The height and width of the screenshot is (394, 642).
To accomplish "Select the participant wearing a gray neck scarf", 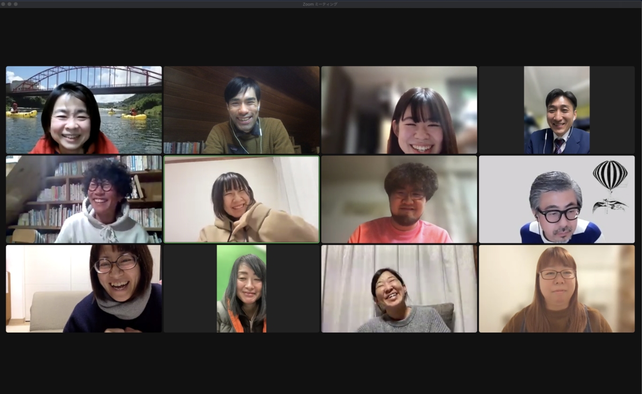I will pyautogui.click(x=83, y=289).
